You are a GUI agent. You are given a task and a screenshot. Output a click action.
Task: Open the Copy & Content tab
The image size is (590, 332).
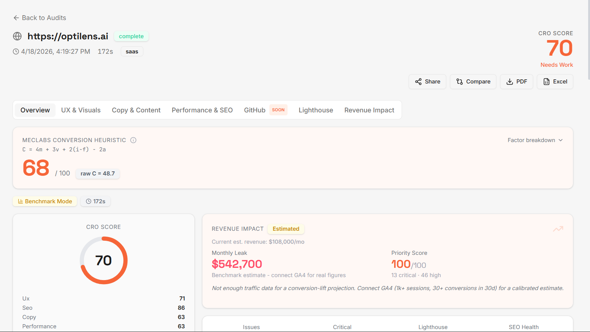(136, 110)
